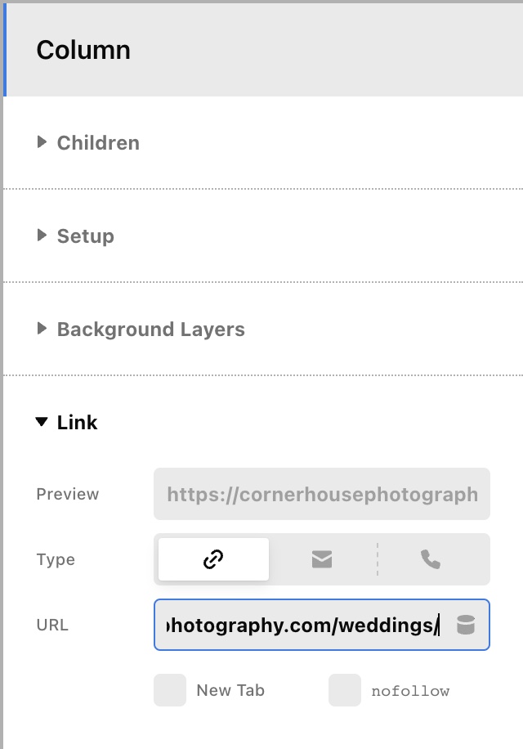Select the phone link type icon
Screen dimensions: 523x749
pos(431,559)
